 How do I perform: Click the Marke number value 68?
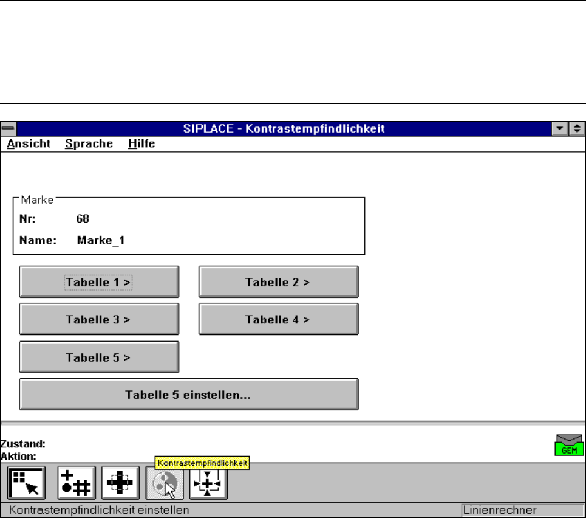[x=83, y=219]
